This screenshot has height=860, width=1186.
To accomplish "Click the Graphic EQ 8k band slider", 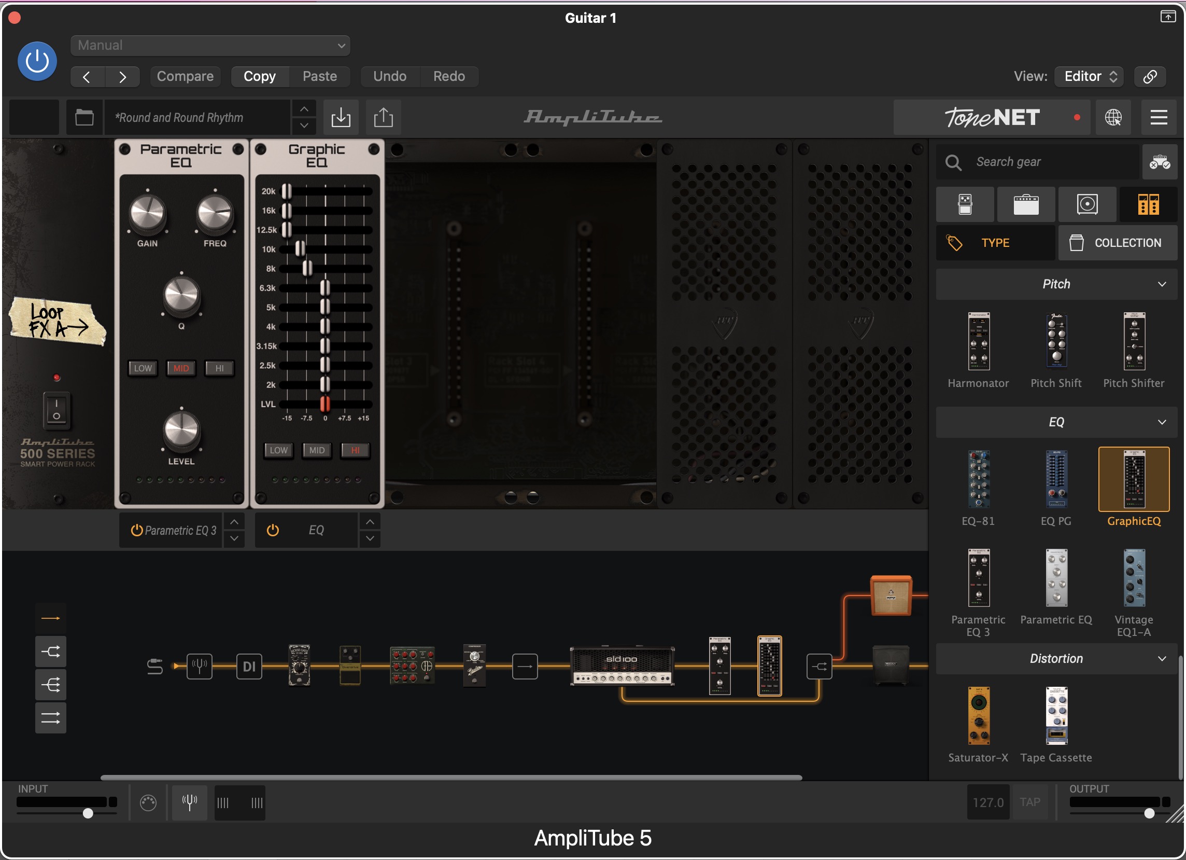I will click(x=307, y=269).
